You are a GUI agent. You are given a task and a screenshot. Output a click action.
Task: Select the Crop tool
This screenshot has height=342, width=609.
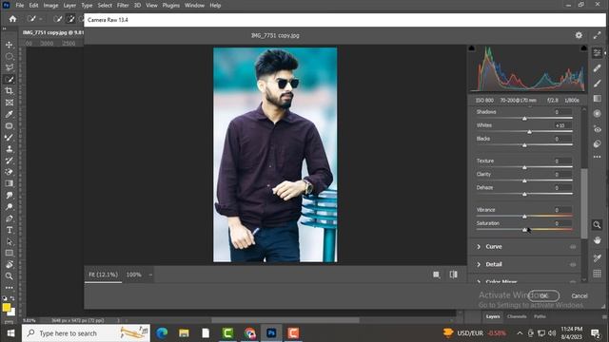[9, 91]
